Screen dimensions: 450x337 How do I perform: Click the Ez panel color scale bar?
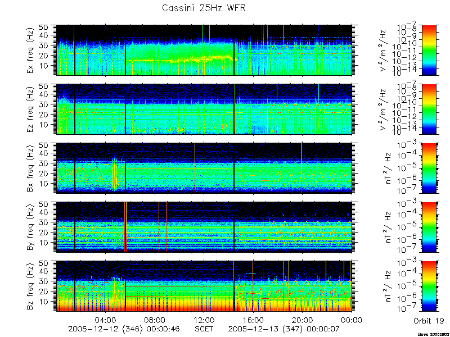coord(429,109)
